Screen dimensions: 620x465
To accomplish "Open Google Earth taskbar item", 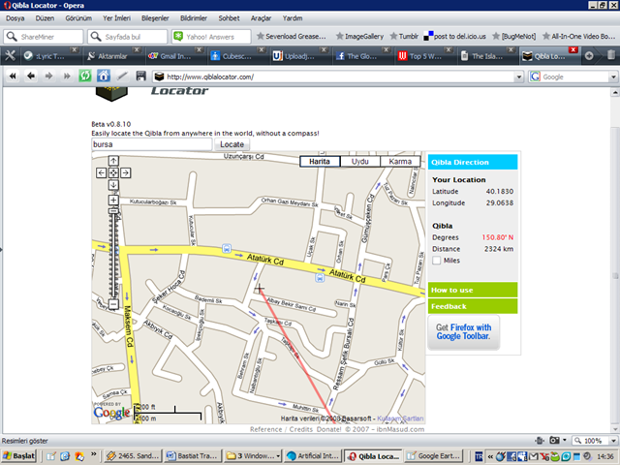I will [434, 456].
